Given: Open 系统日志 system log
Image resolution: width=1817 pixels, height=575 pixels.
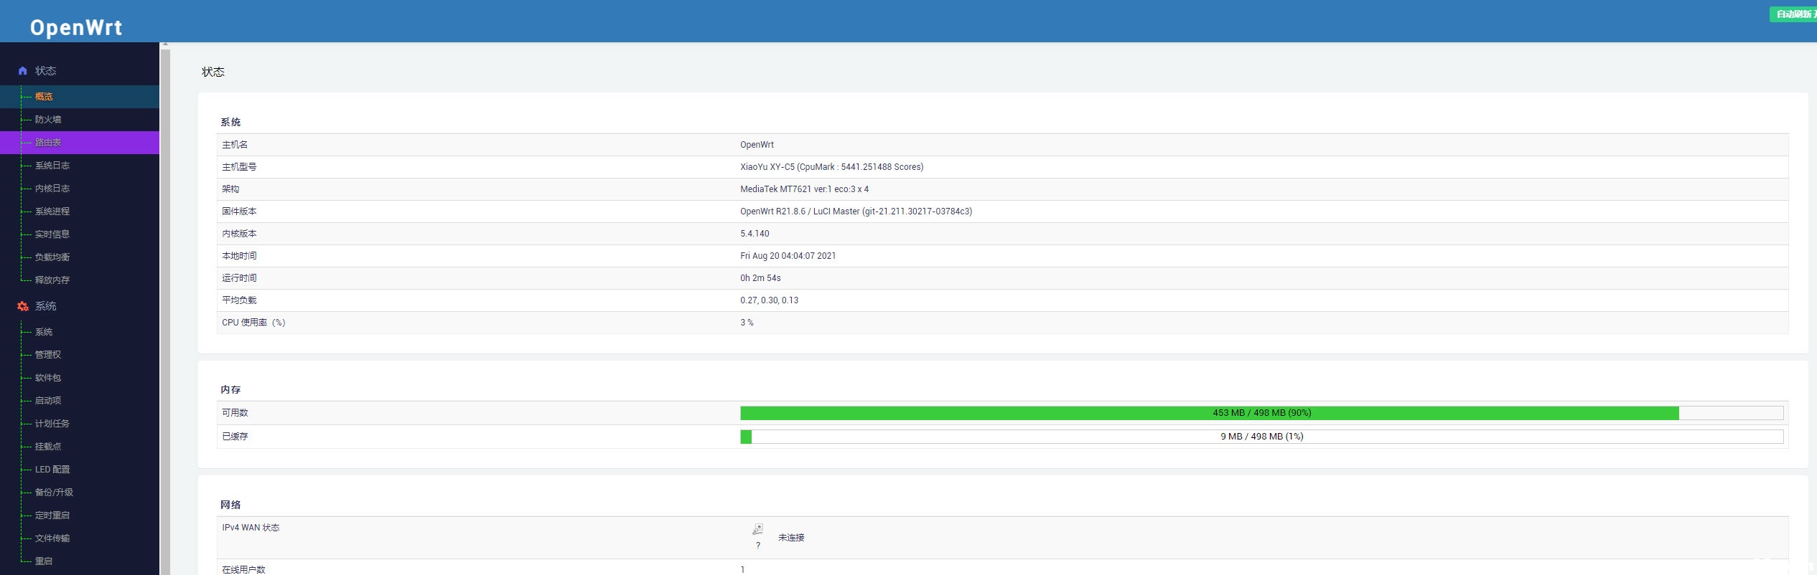Looking at the screenshot, I should pos(52,166).
